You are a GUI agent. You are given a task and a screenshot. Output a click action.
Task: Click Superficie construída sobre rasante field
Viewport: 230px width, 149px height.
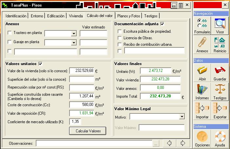[82, 96]
